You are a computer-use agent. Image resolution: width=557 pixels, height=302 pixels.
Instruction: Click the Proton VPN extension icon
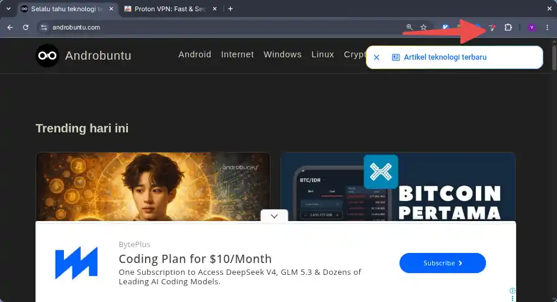(x=492, y=27)
